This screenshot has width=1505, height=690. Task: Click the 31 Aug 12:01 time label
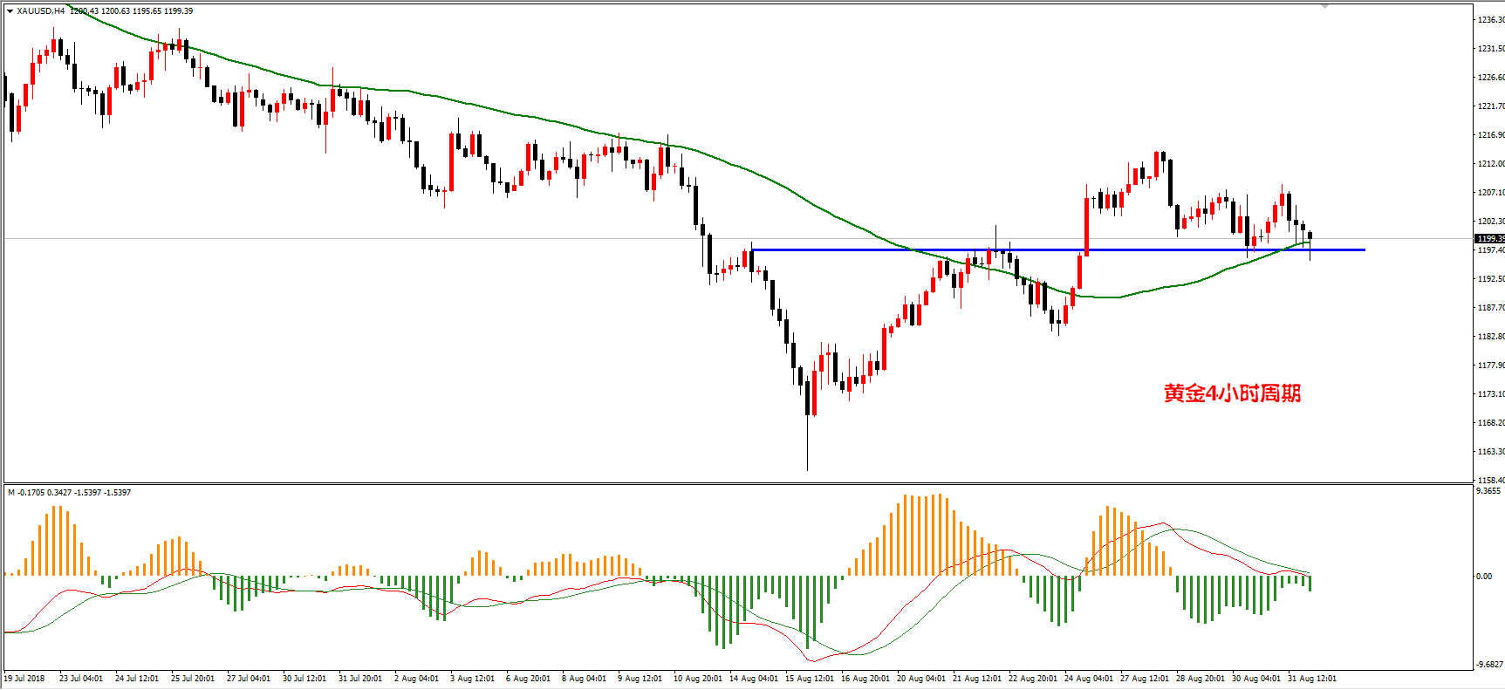pos(1312,679)
